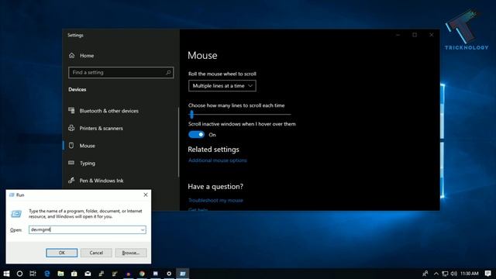Open Cortana search circle on taskbar
The height and width of the screenshot is (279, 496).
19,274
